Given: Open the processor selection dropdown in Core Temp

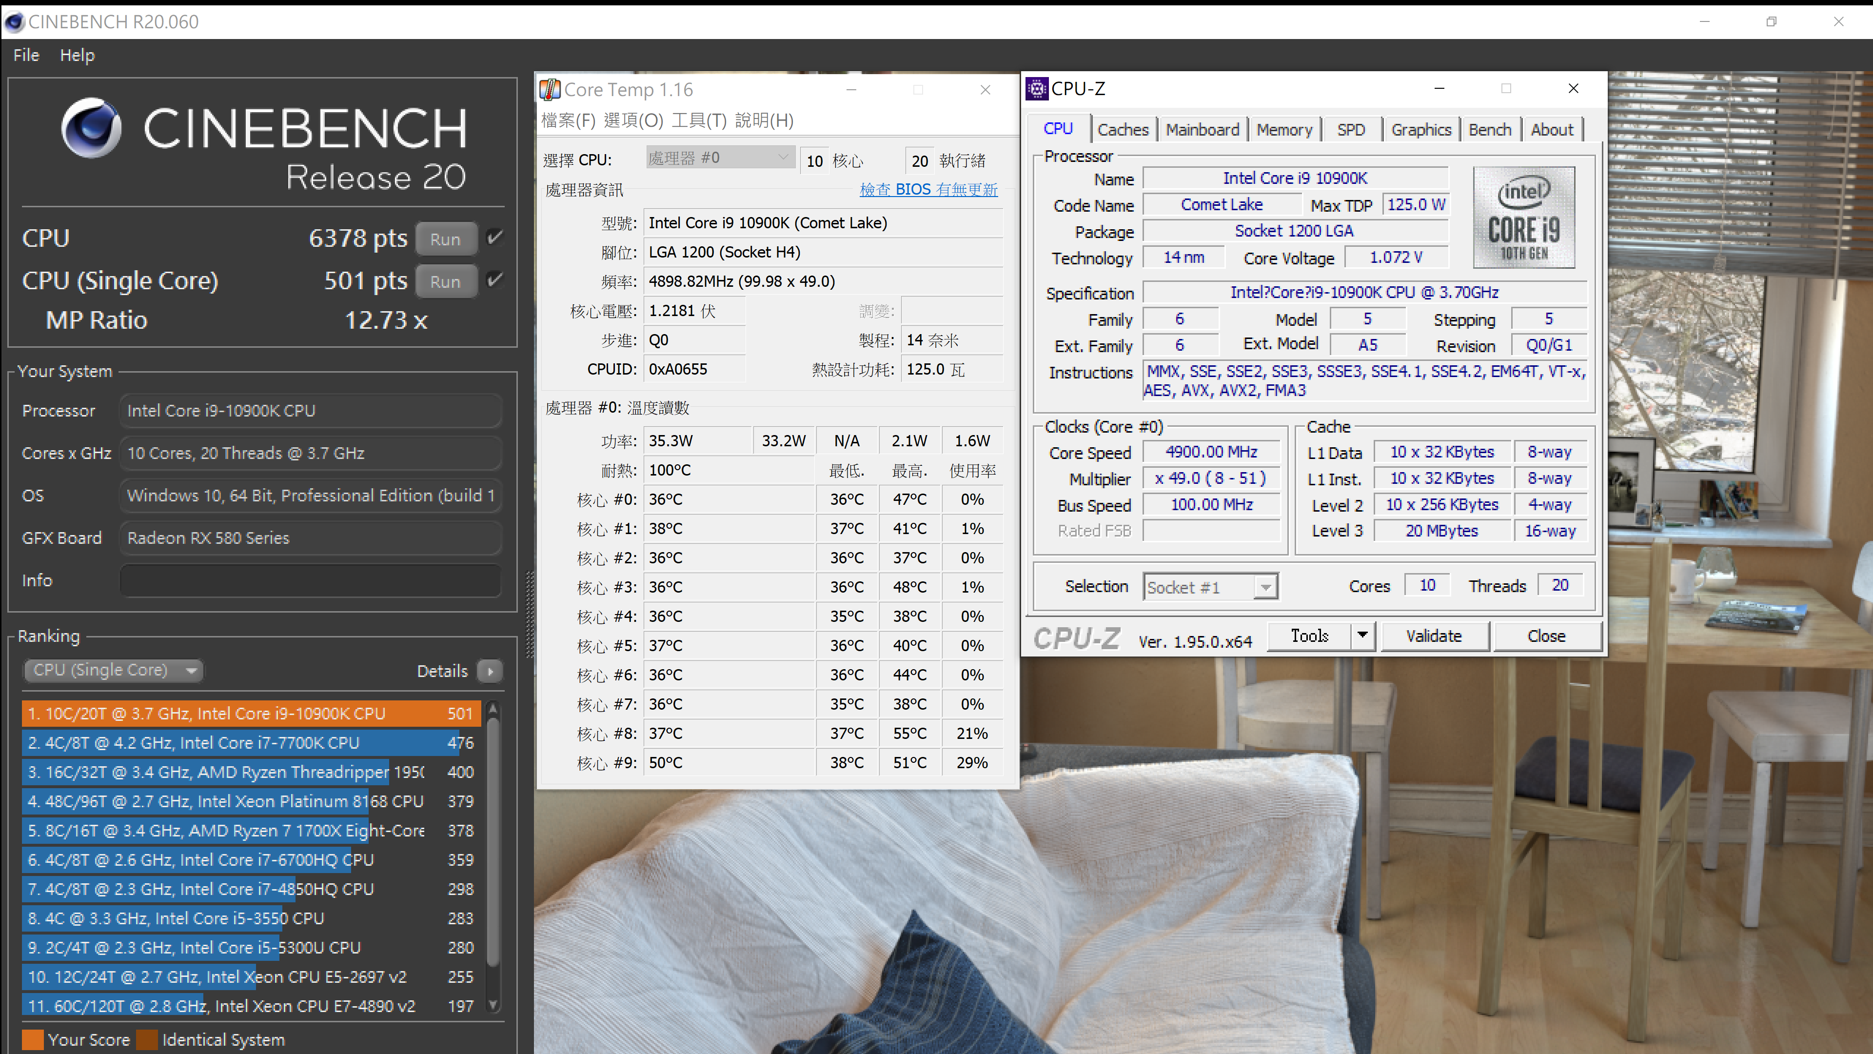Looking at the screenshot, I should coord(720,158).
